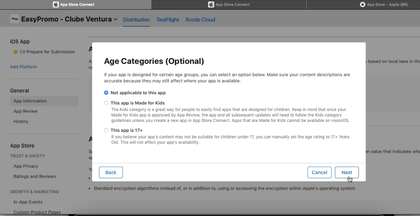Switch to the Distribution tab
420x216 pixels.
(x=136, y=20)
